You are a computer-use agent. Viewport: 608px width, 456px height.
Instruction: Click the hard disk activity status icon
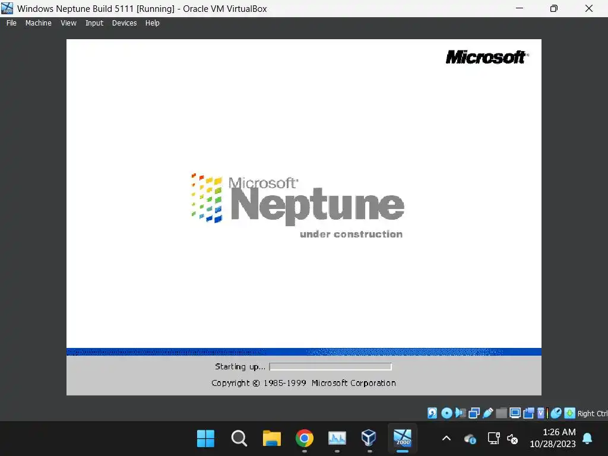pyautogui.click(x=432, y=413)
